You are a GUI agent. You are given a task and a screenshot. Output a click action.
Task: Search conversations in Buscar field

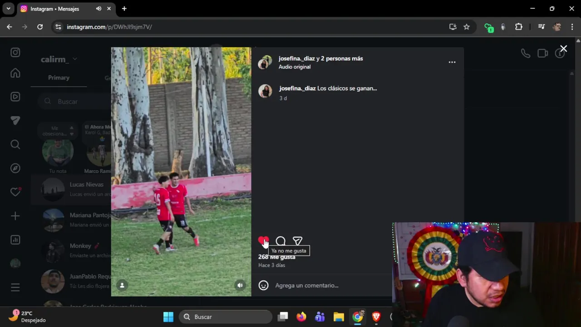click(x=75, y=101)
